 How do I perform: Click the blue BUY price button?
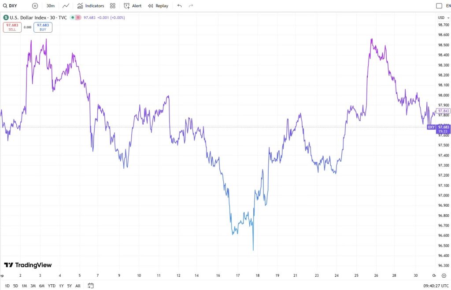click(43, 27)
